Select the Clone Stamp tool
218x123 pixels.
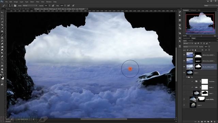coord(2,38)
